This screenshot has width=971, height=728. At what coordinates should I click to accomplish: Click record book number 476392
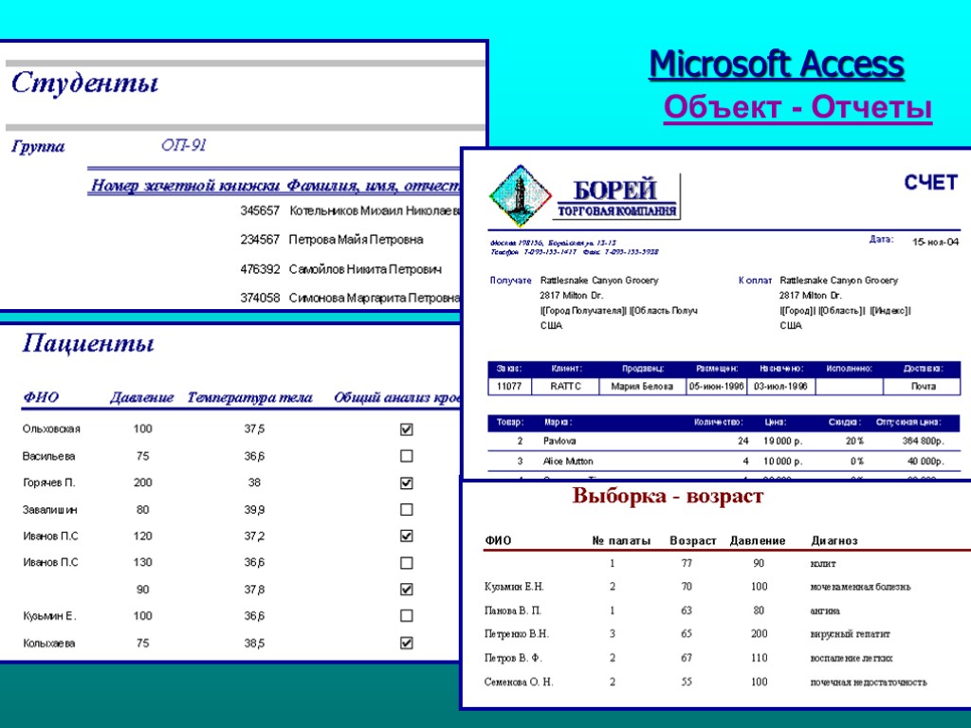point(260,269)
